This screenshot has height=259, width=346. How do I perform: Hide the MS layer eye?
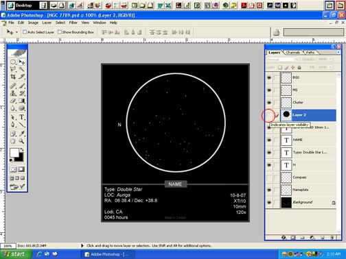point(269,90)
